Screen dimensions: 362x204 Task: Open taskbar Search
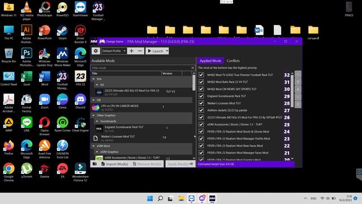[x=160, y=198]
